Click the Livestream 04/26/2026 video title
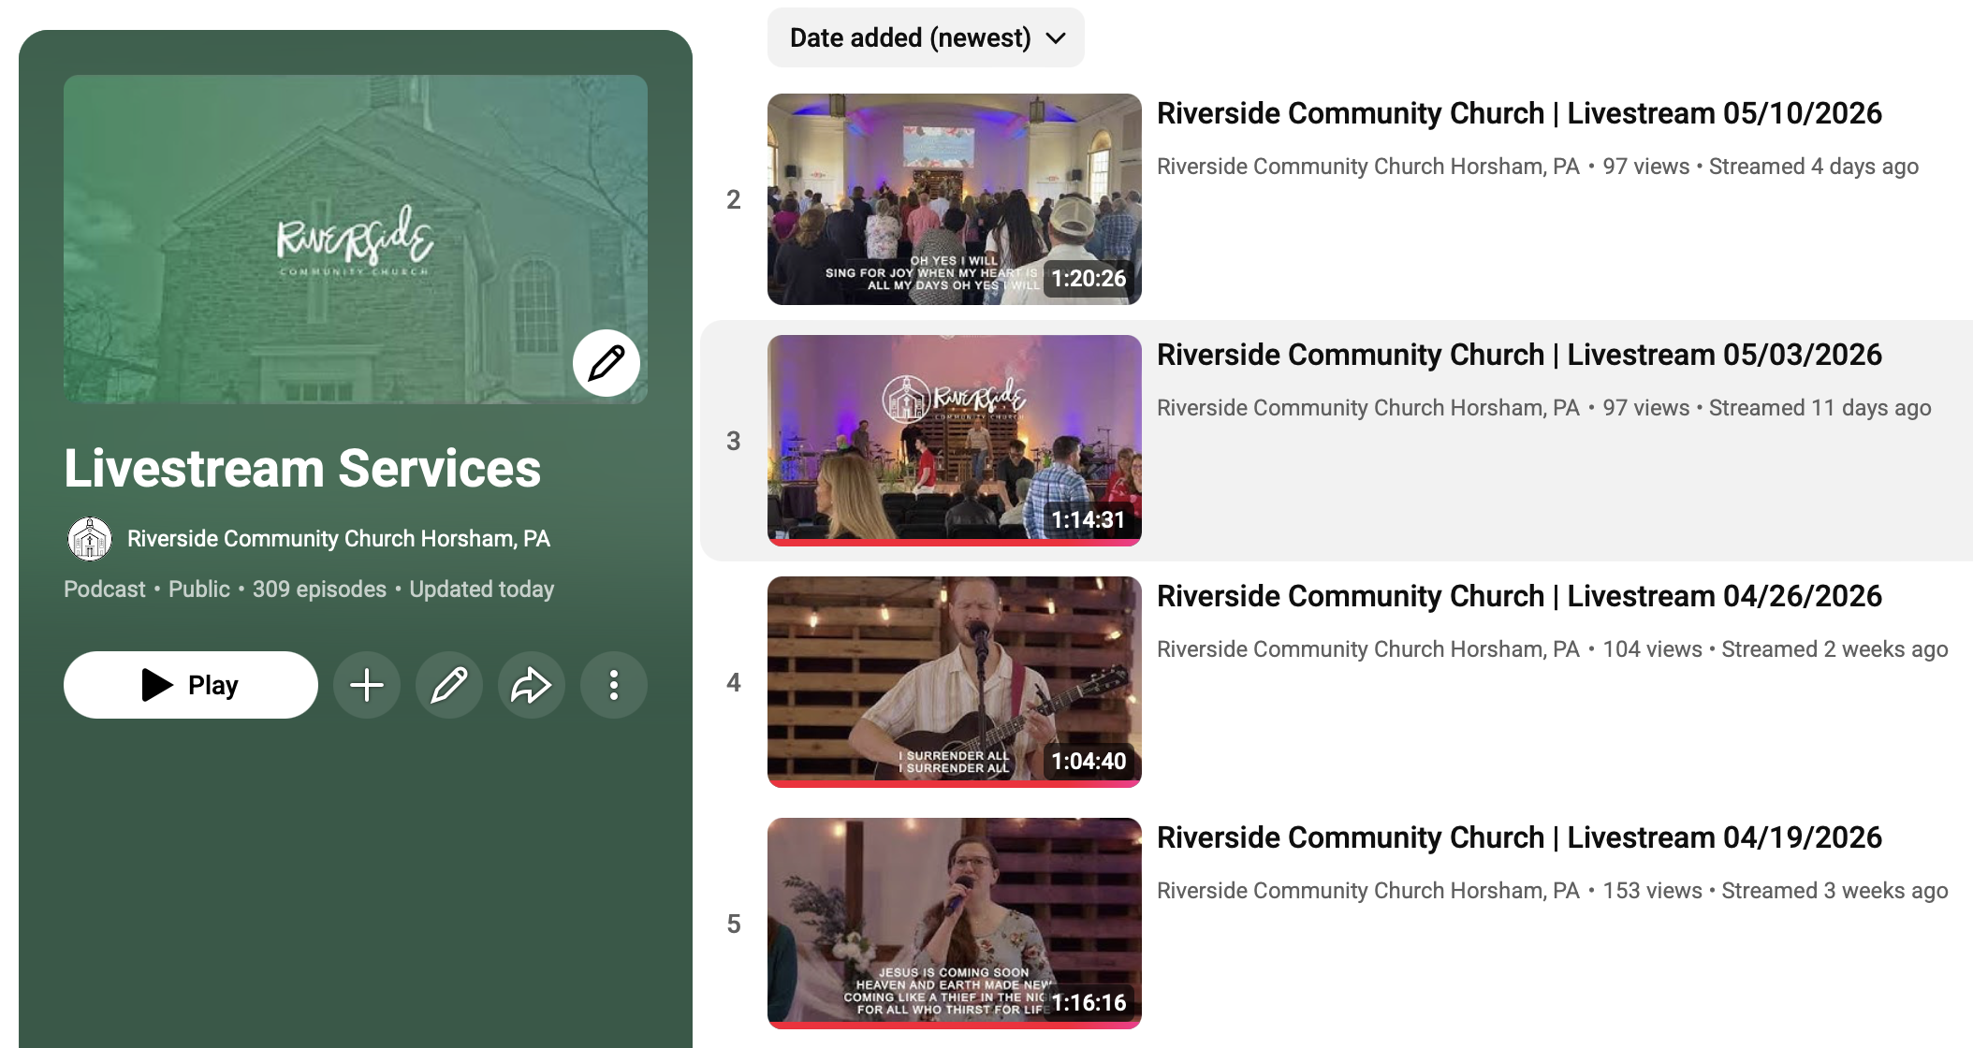 (x=1519, y=596)
